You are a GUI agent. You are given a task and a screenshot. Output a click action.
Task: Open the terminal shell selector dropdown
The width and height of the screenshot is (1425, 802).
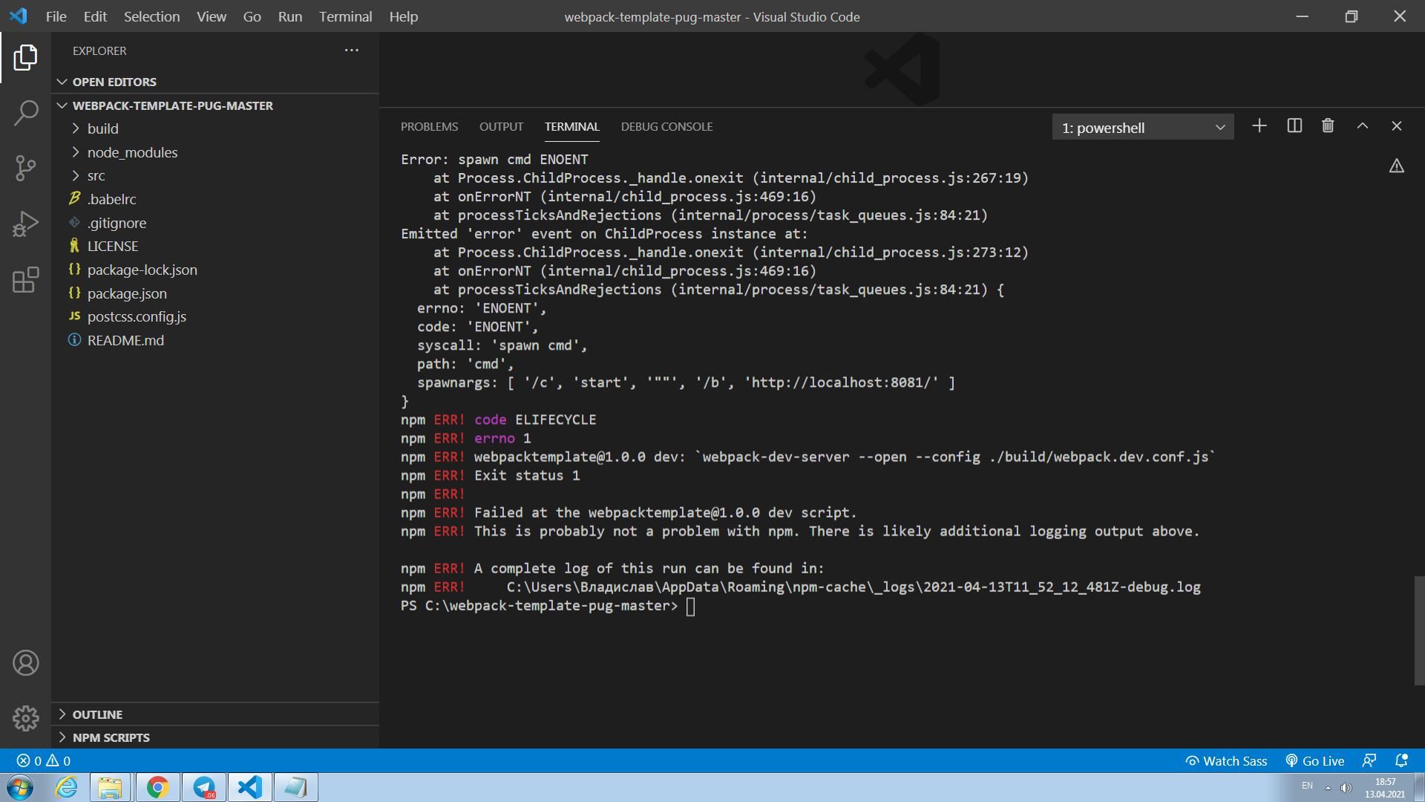tap(1143, 127)
